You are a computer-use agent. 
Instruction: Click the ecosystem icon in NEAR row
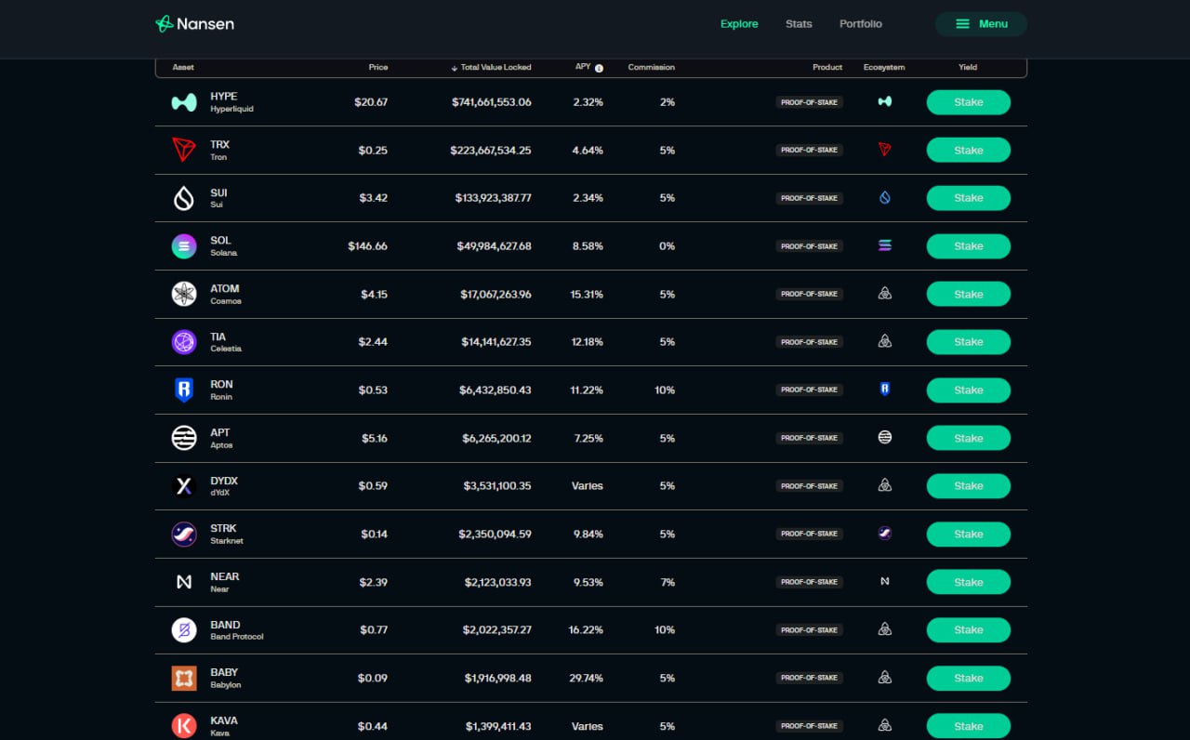click(885, 582)
